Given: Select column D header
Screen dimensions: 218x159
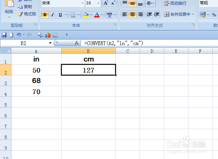Looking at the screenshot, I should point(152,51).
